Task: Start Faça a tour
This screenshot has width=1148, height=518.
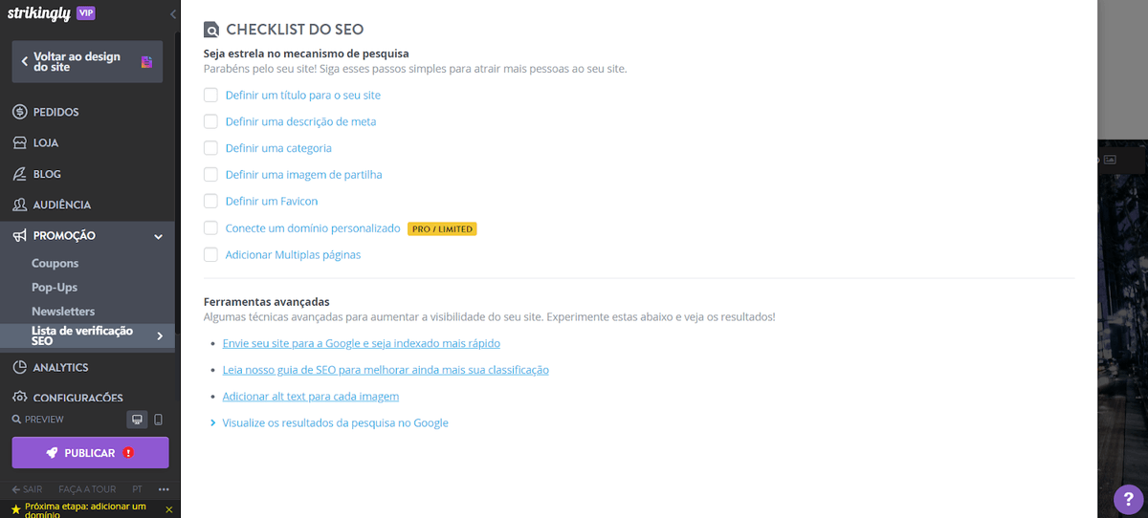Action: 87,488
